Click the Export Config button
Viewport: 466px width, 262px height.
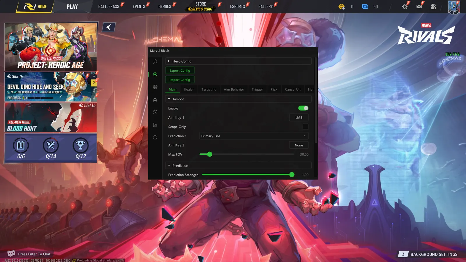point(180,70)
